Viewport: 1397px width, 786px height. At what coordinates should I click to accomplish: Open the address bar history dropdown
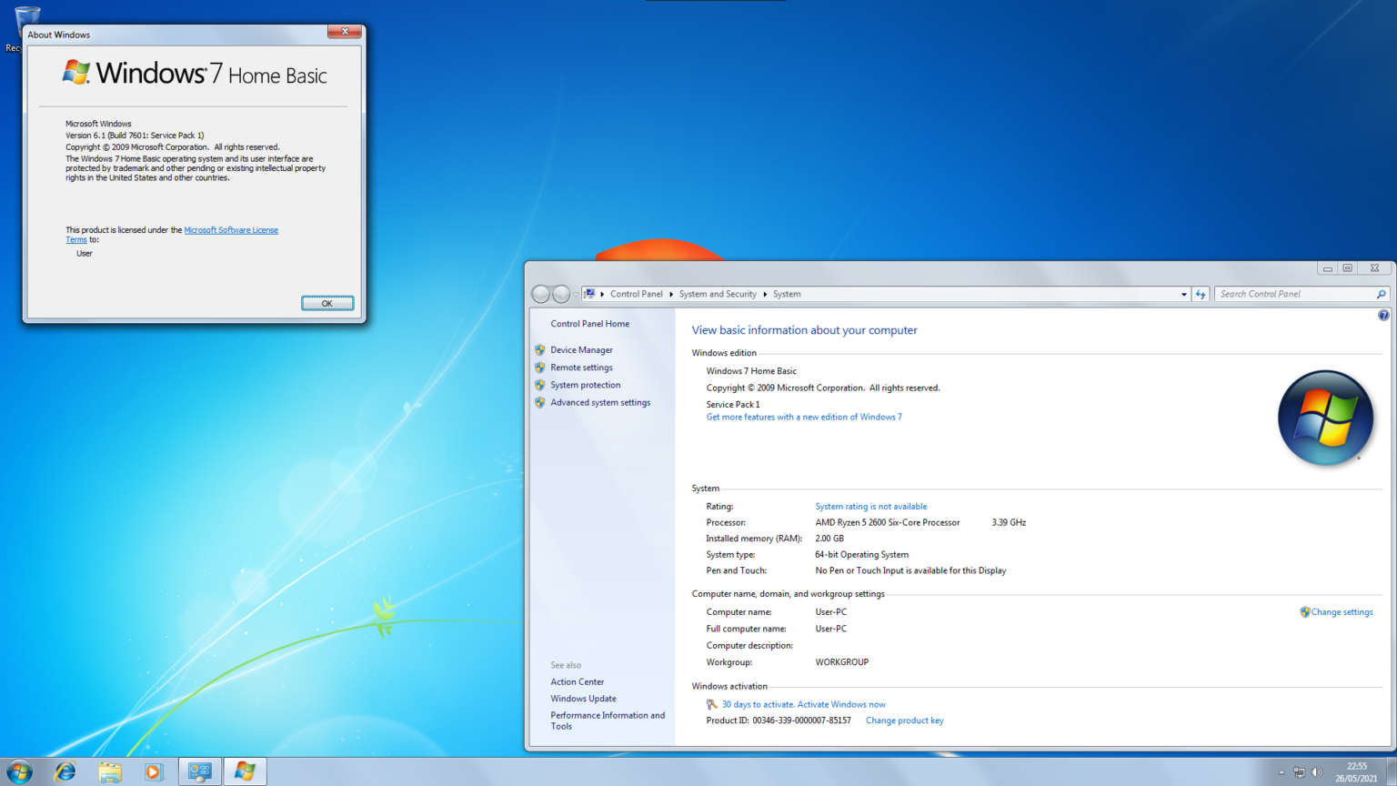pos(1184,294)
